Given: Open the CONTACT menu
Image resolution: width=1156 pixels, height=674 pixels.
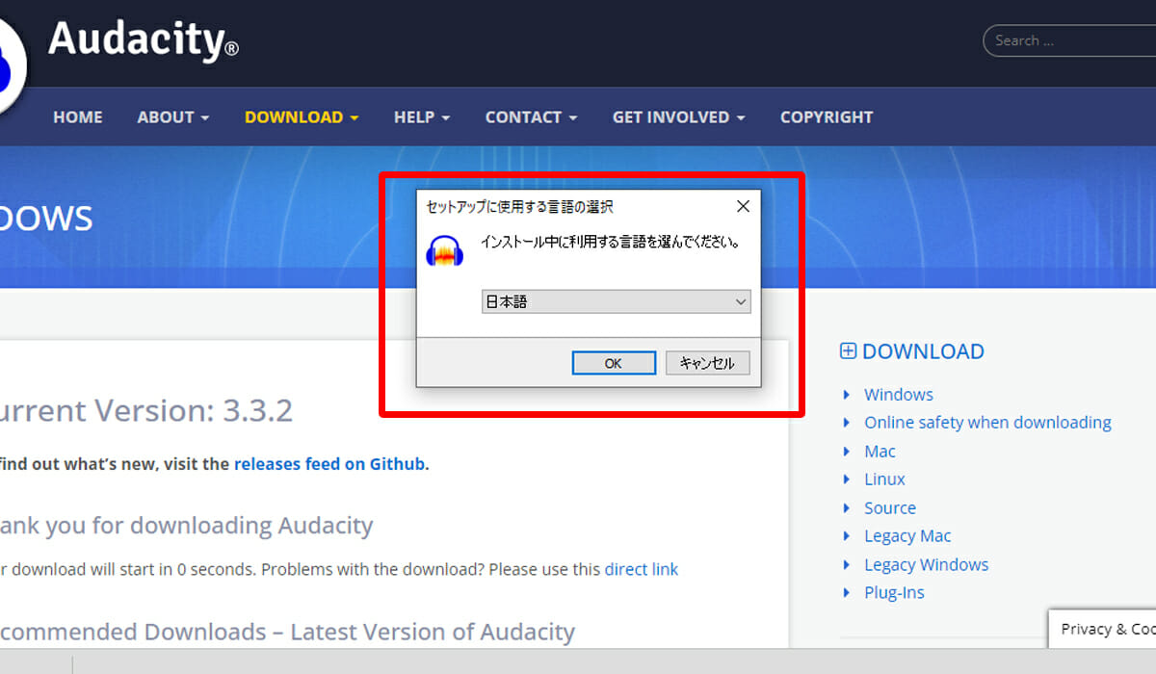Looking at the screenshot, I should pyautogui.click(x=530, y=117).
